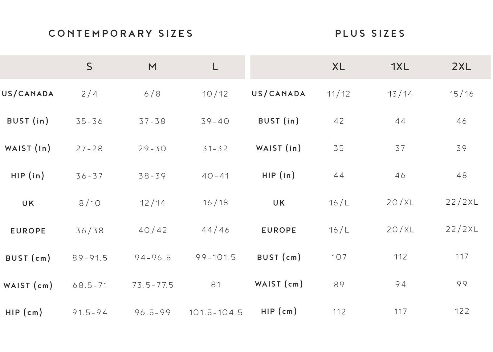Click the Plus Sizes heading
The image size is (493, 352).
(370, 33)
